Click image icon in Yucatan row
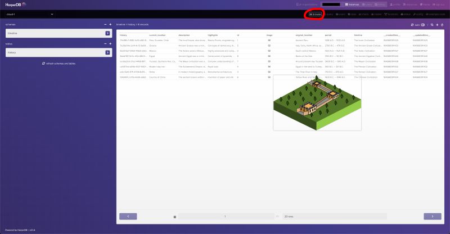This screenshot has width=450, height=234. tap(269, 61)
